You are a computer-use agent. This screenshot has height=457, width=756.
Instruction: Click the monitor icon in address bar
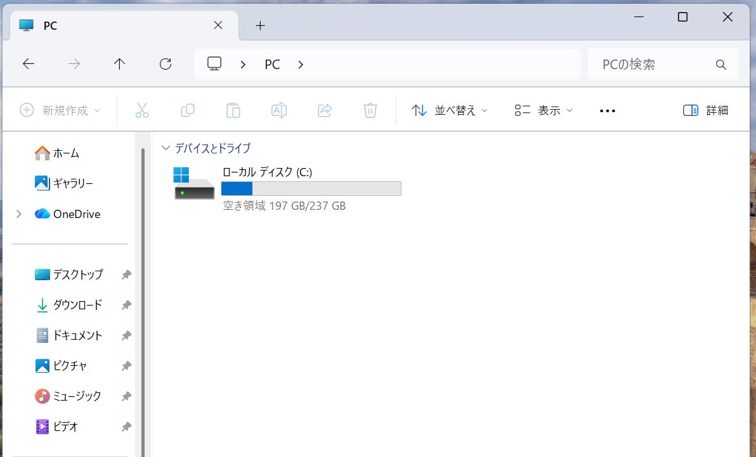tap(214, 63)
